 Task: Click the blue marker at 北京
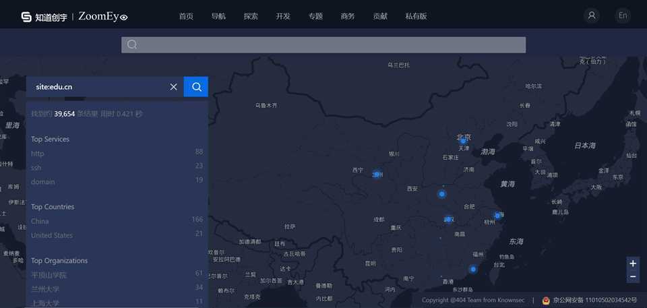click(x=463, y=141)
